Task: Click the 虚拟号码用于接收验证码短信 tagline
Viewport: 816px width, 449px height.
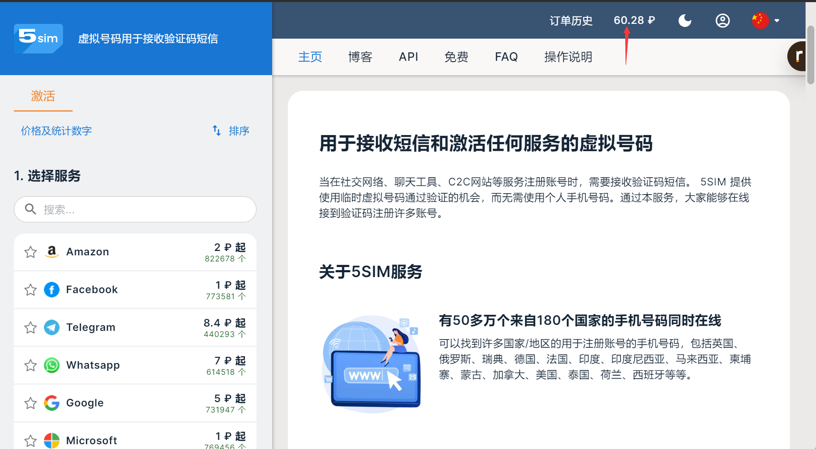Action: (x=148, y=39)
